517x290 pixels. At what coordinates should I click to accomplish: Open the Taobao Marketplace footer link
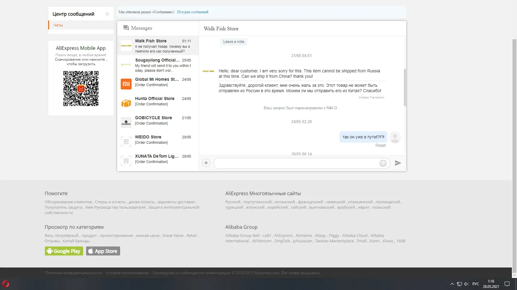335,241
